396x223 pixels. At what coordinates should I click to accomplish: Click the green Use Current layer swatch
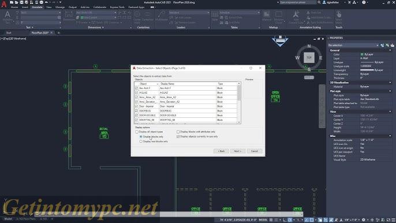click(x=82, y=17)
